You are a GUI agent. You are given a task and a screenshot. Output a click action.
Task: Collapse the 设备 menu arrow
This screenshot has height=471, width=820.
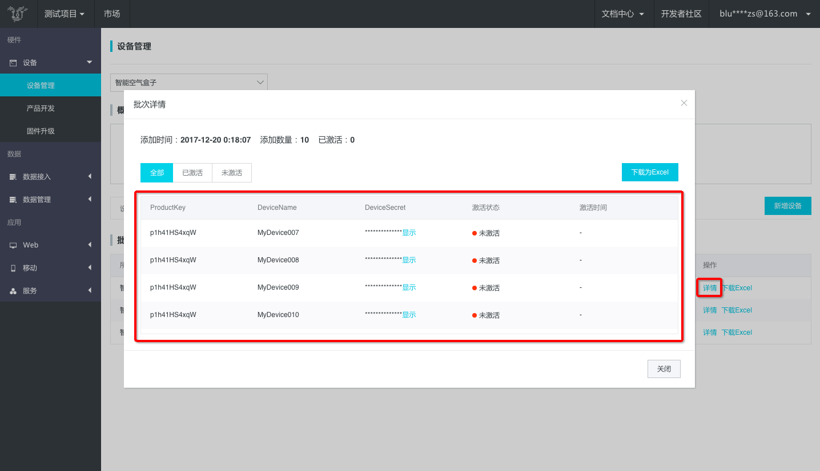click(90, 62)
